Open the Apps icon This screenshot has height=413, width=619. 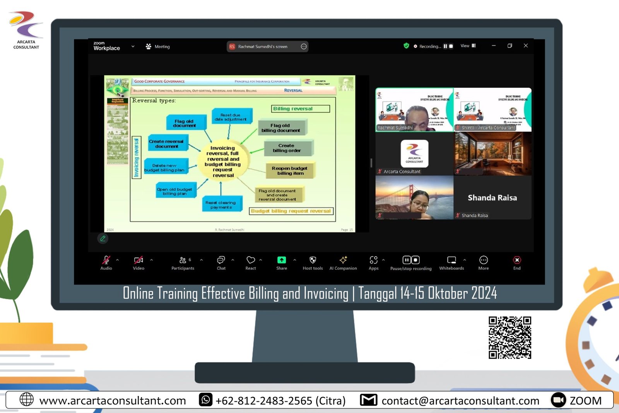pyautogui.click(x=373, y=260)
